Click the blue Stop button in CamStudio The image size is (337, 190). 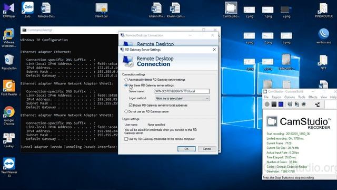click(281, 104)
